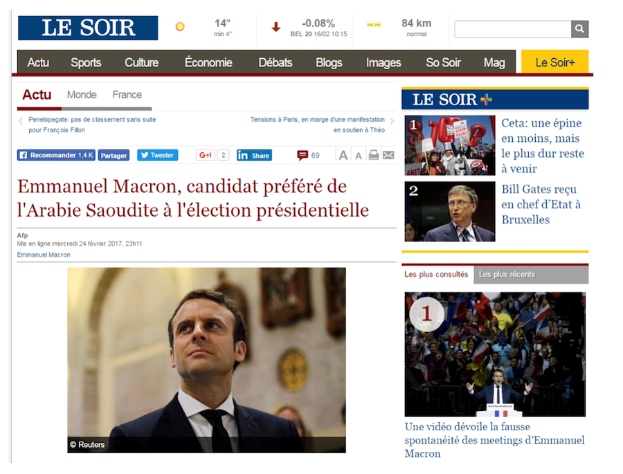The height and width of the screenshot is (474, 623).
Task: Click the traffic cars icon
Action: click(x=374, y=24)
